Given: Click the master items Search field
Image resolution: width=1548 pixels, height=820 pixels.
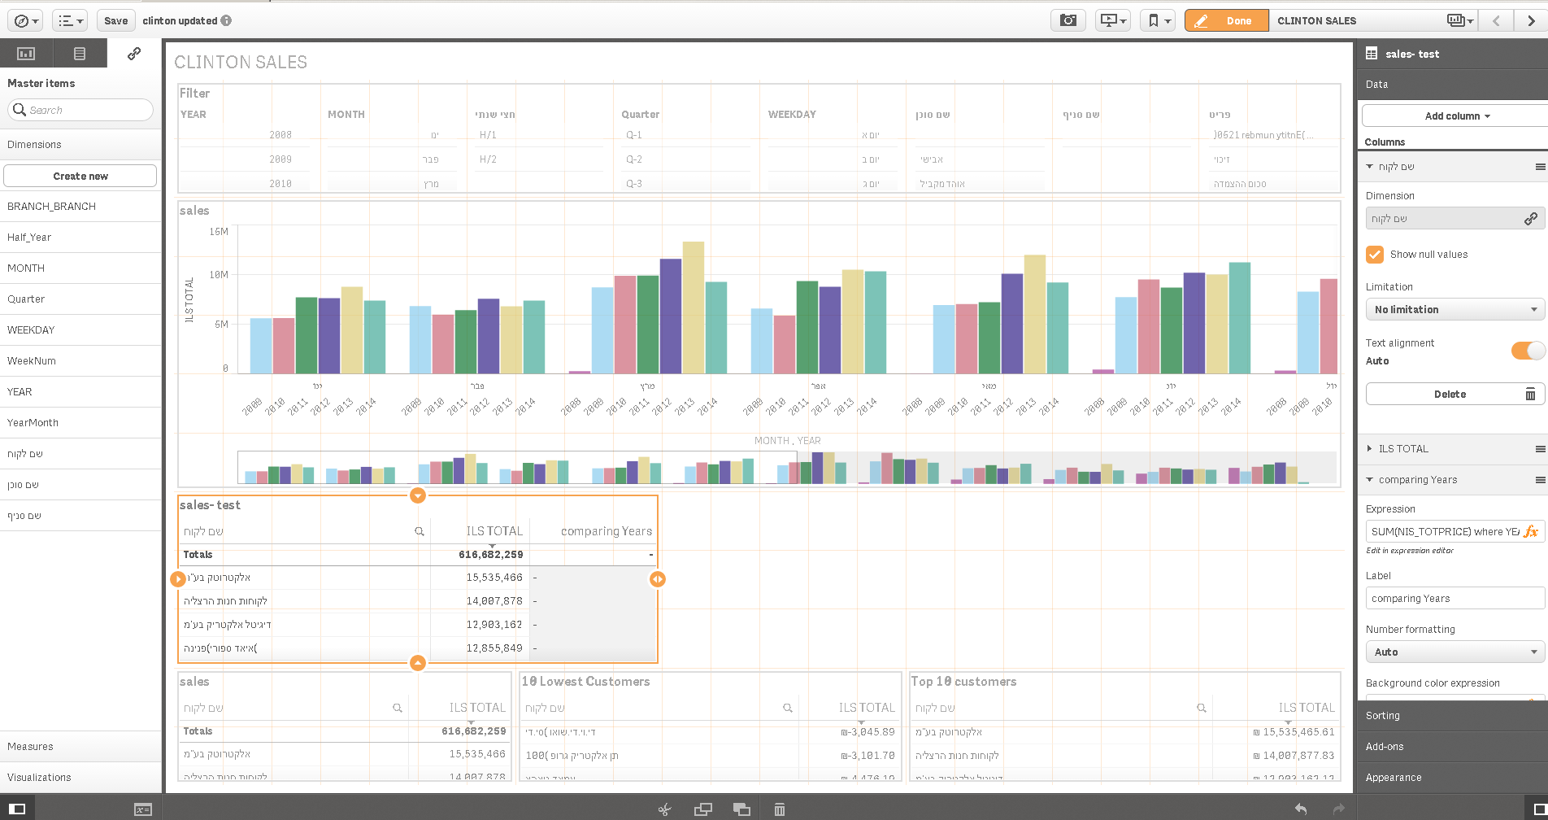Looking at the screenshot, I should [80, 110].
